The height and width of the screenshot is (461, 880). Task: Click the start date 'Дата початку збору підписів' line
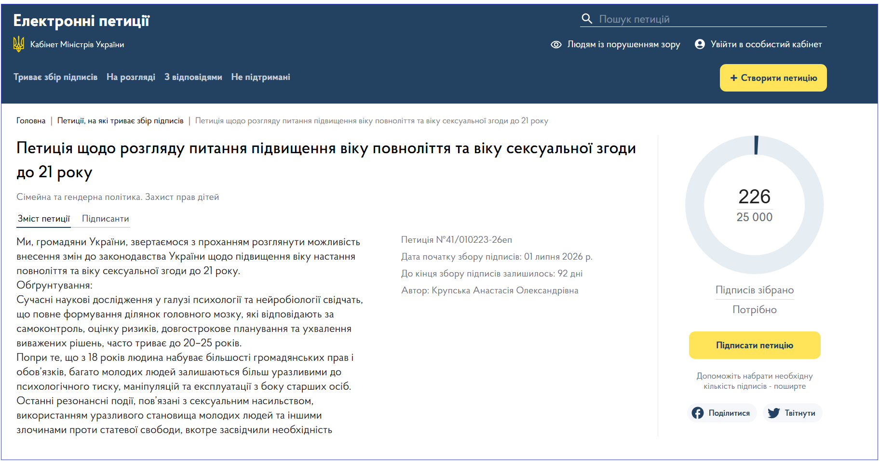(x=497, y=257)
